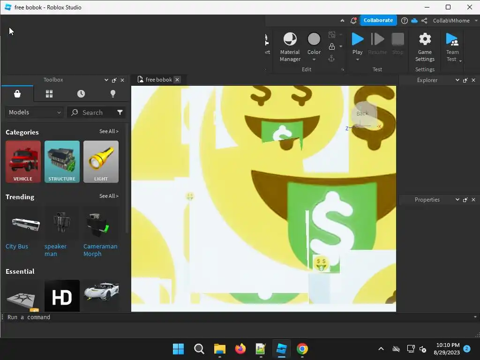The image size is (480, 360).
Task: Collapse the ribbon with the up chevron
Action: tap(342, 21)
